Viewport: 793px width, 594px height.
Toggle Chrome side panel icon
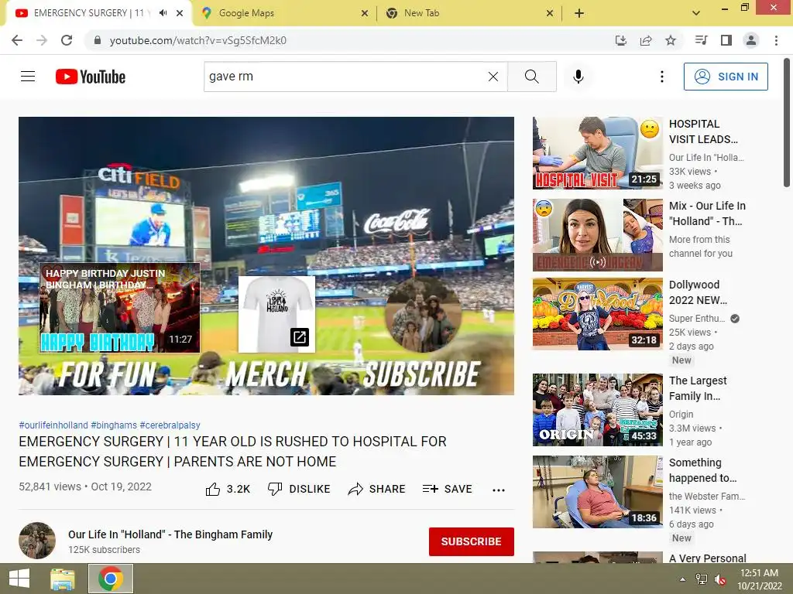tap(726, 40)
